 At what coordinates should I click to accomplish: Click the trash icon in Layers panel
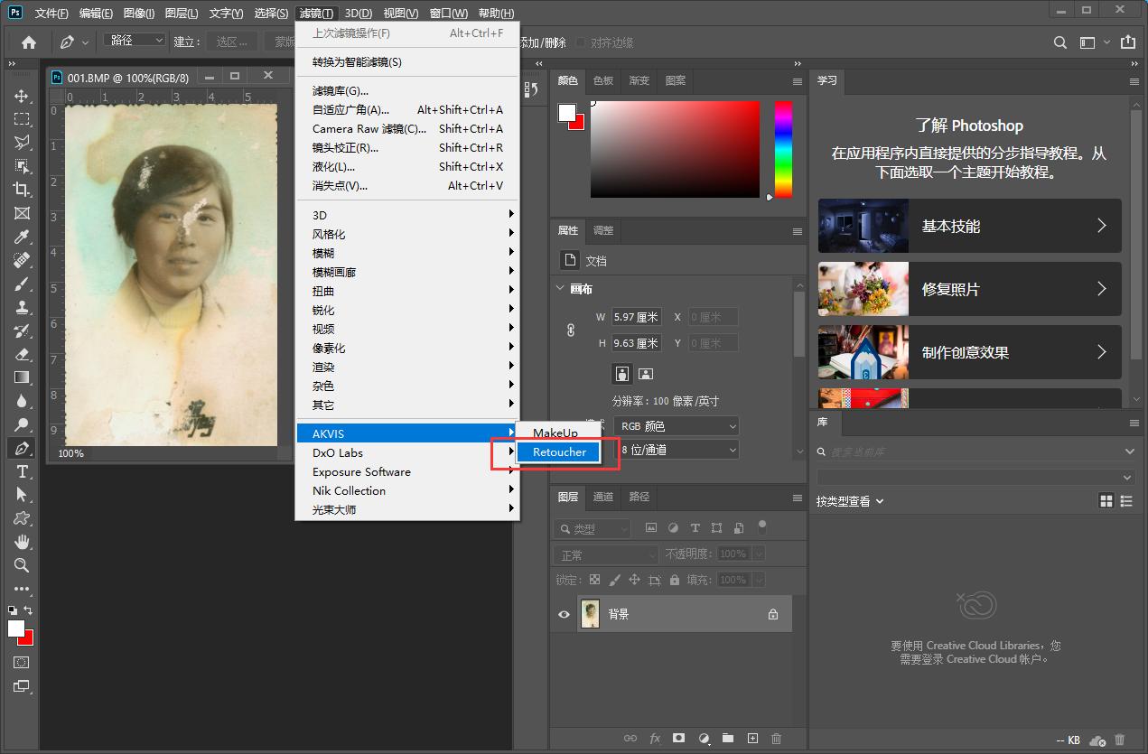tap(776, 739)
